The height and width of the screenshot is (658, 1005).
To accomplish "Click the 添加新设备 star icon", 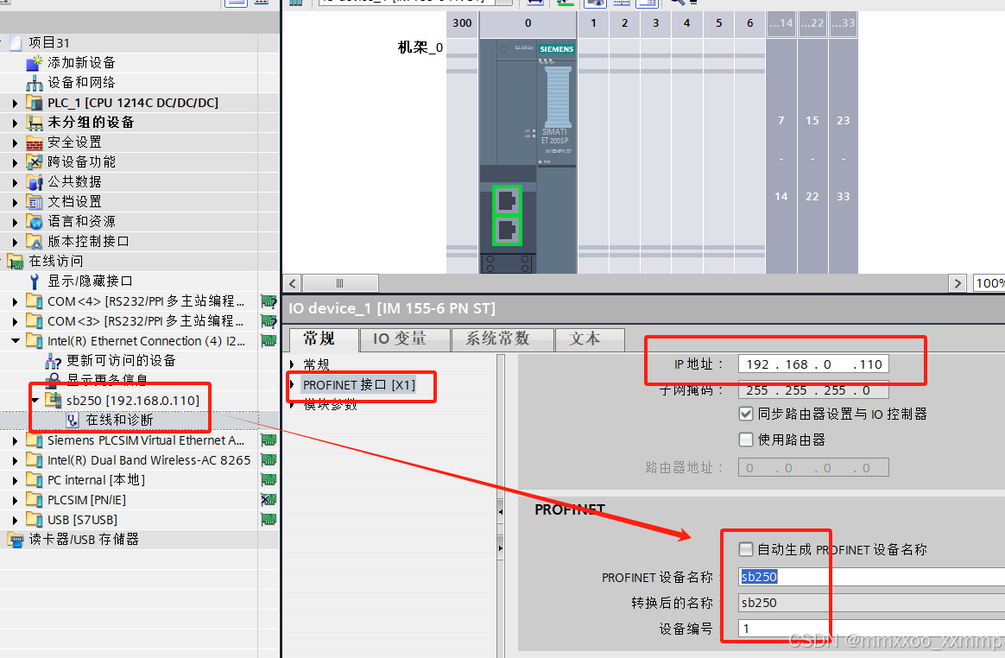I will click(35, 63).
